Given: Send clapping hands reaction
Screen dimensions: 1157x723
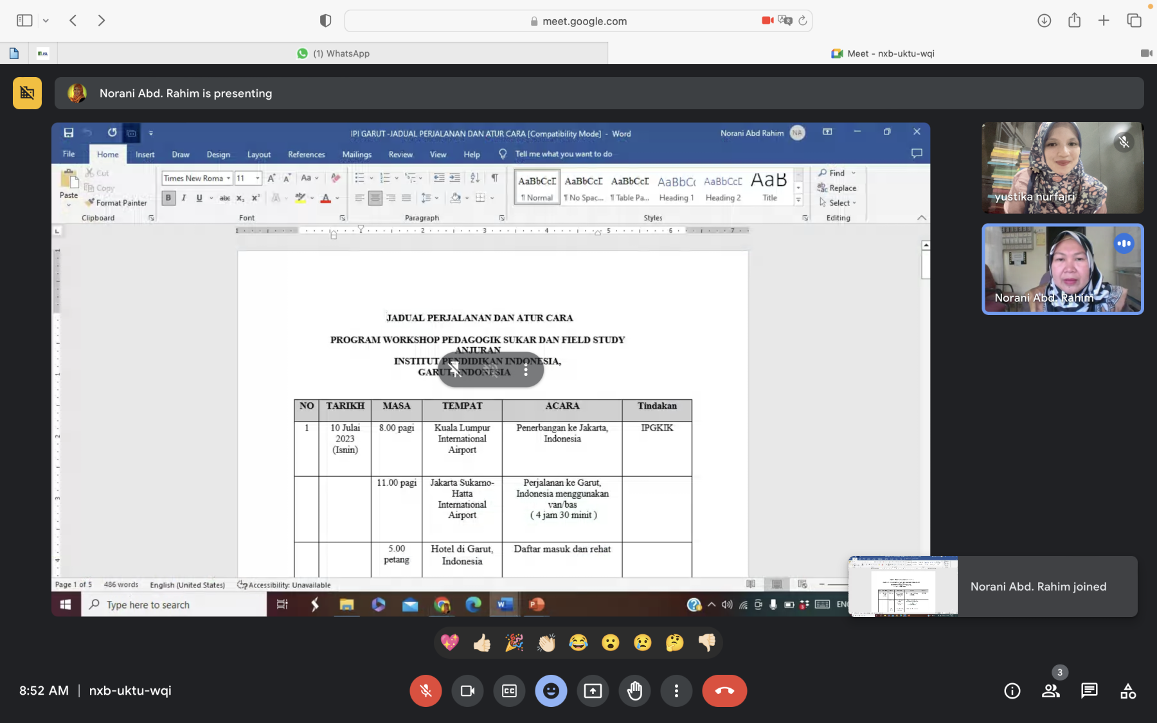Looking at the screenshot, I should pyautogui.click(x=546, y=642).
